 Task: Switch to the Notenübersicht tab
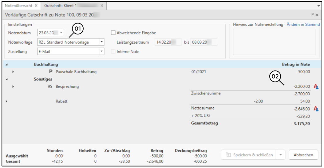(18, 6)
